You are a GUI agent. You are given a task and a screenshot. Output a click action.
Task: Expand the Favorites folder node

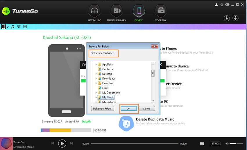96,83
